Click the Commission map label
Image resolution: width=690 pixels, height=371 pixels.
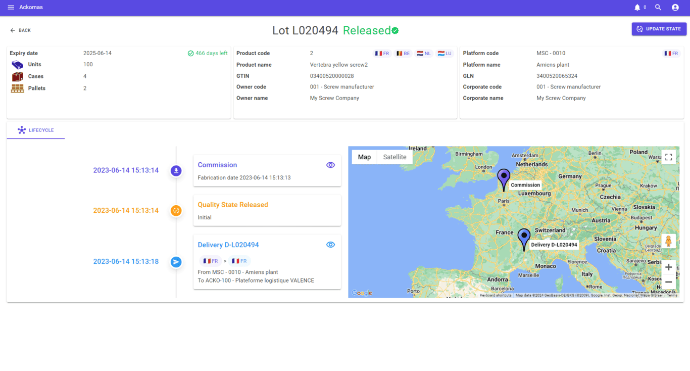pyautogui.click(x=525, y=185)
